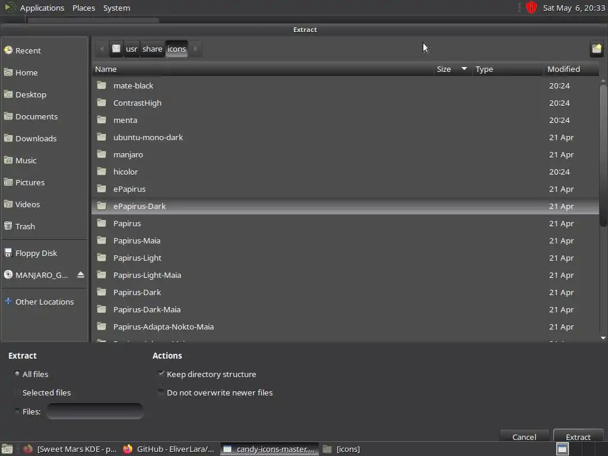Select Papirus-Light-Maia folder row

345,275
